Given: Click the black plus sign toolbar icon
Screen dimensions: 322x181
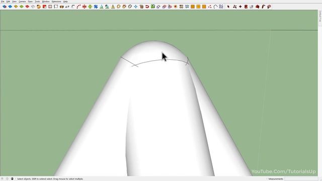Looking at the screenshot, I should (240, 7).
